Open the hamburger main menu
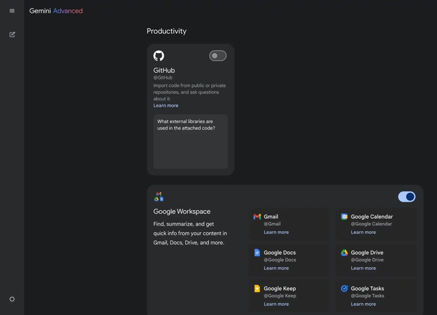437x315 pixels. coord(12,10)
